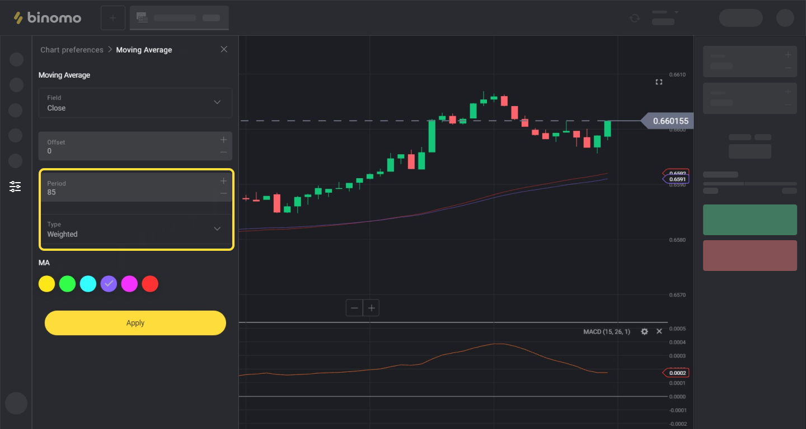Click the MACD value tag 0.0002
This screenshot has height=429, width=806.
tap(676, 373)
